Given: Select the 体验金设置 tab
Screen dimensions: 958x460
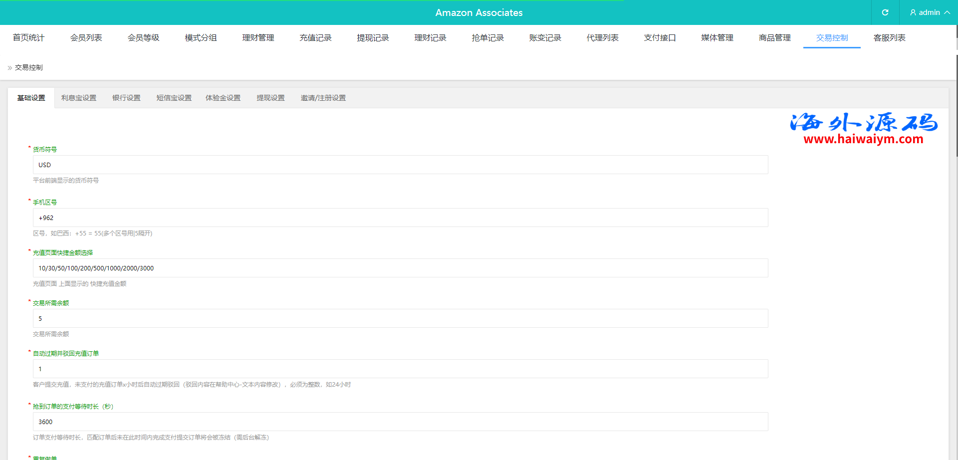Looking at the screenshot, I should pos(223,98).
